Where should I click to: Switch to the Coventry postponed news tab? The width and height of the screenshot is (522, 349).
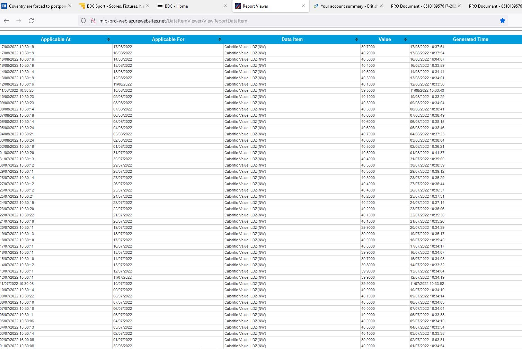pyautogui.click(x=37, y=6)
